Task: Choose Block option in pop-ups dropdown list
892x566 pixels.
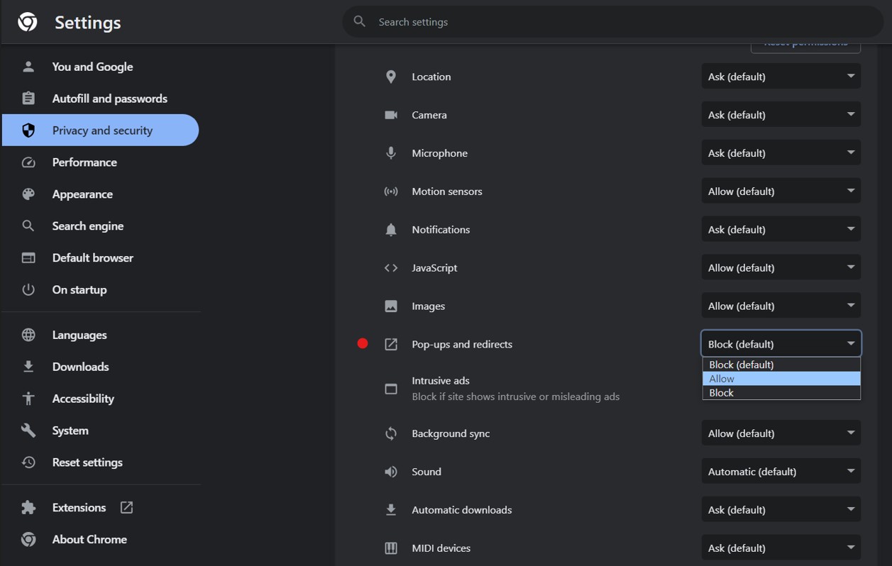Action: tap(781, 393)
